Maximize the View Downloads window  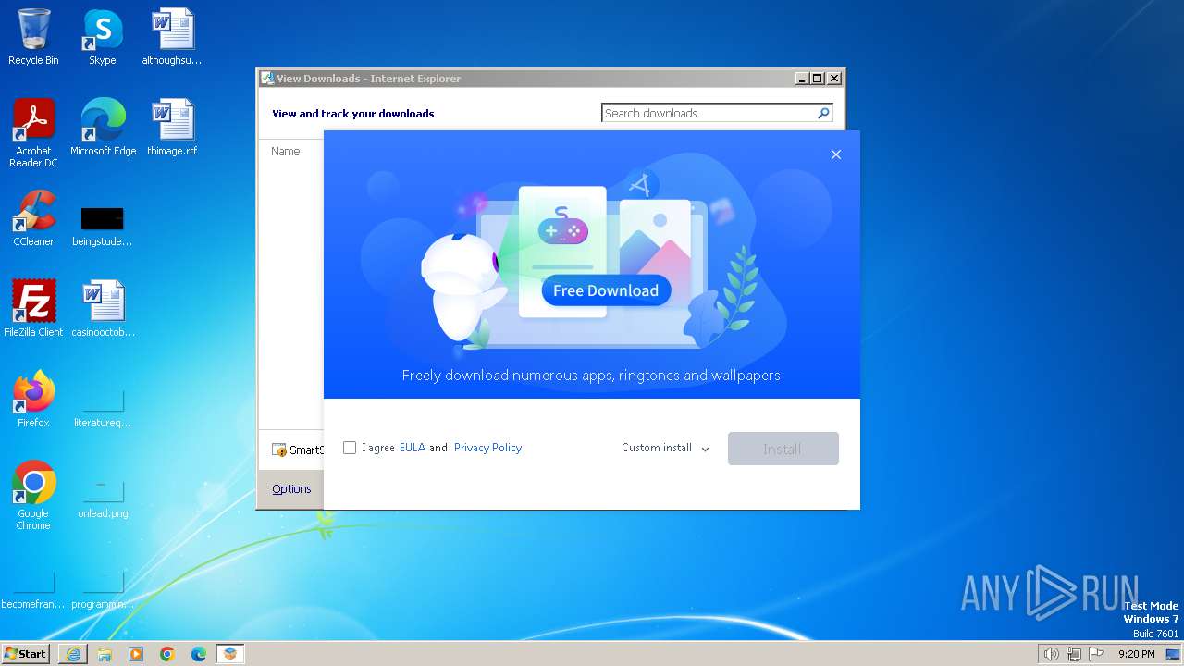point(818,79)
